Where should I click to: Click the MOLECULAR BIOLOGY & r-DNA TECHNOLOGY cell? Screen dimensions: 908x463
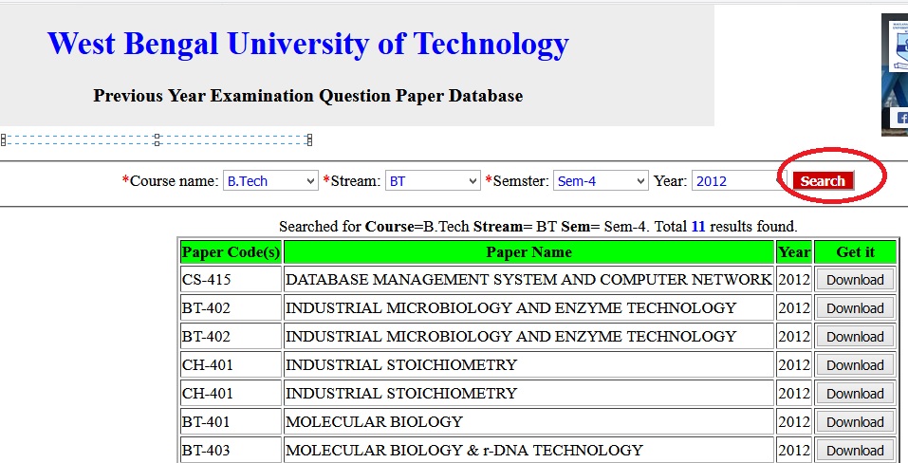pyautogui.click(x=528, y=451)
